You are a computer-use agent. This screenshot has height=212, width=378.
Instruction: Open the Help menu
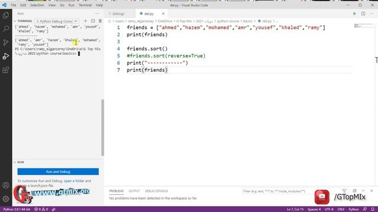tap(99, 5)
